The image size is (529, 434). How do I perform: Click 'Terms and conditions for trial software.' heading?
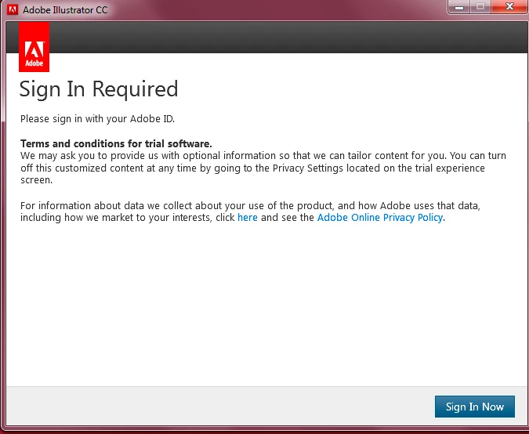click(116, 143)
